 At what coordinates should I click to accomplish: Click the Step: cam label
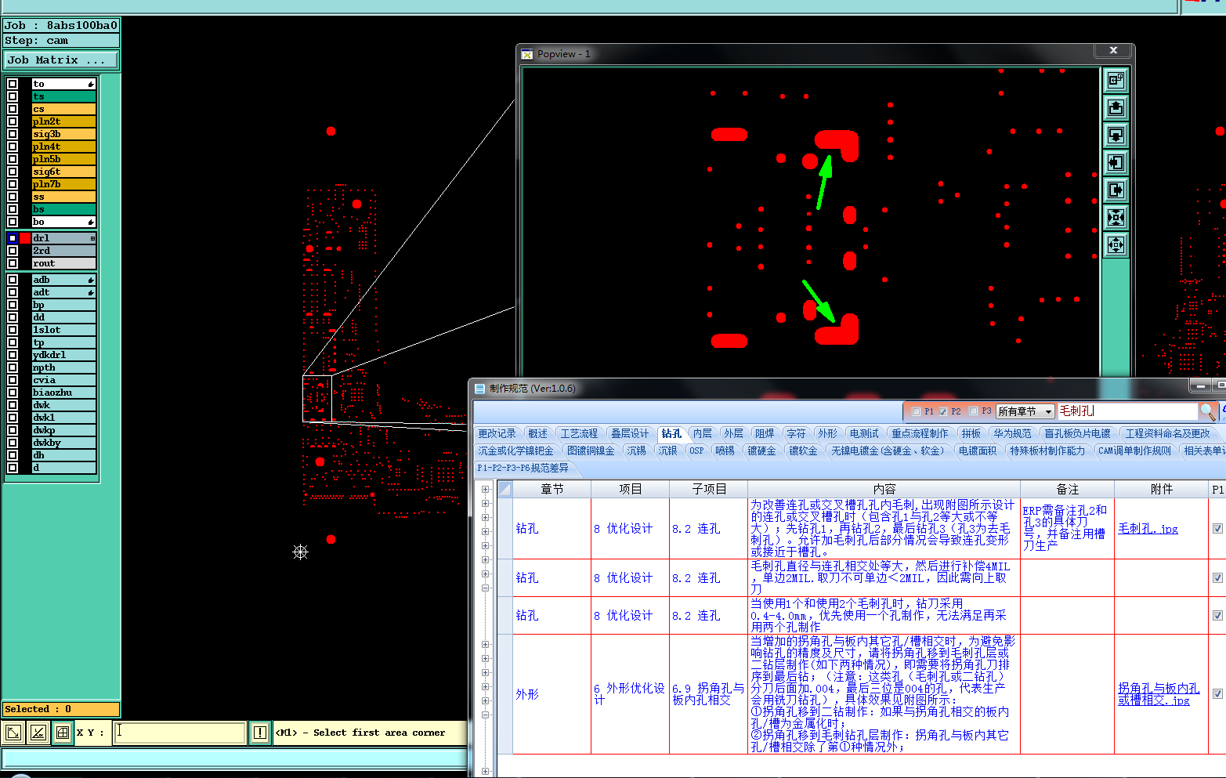(61, 41)
